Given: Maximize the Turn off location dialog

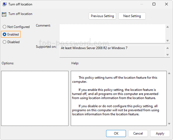Looking at the screenshot, I should (154, 4).
